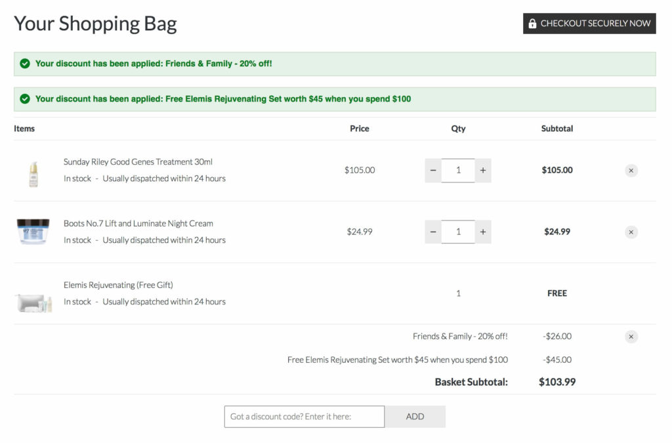Click the Elemis gift set thumbnail
The width and height of the screenshot is (672, 443).
[34, 303]
